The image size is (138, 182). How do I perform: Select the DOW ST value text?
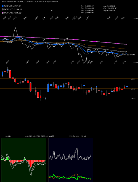click(x=17, y=6)
